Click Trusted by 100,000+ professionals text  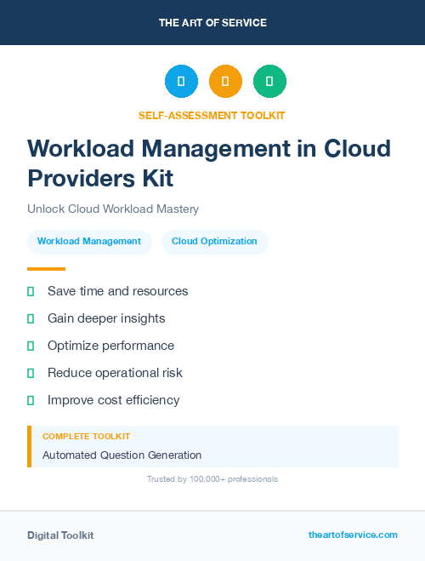coord(212,479)
